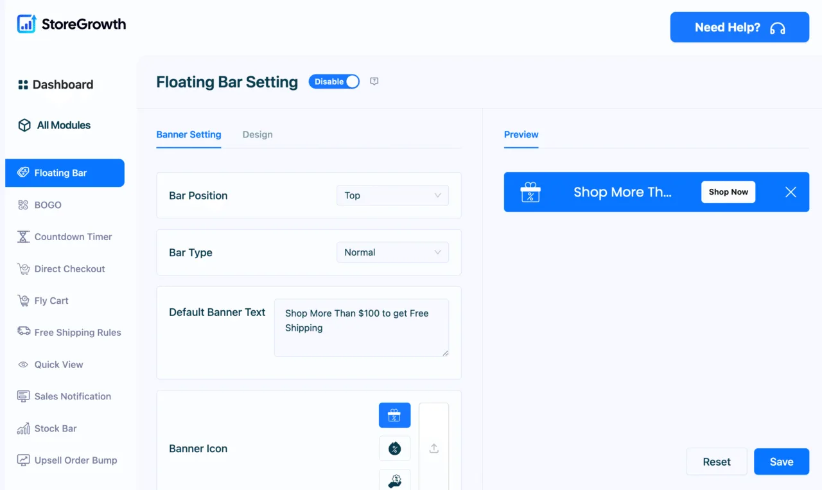
Task: Toggle the Floating Bar Disable switch
Action: click(x=334, y=82)
